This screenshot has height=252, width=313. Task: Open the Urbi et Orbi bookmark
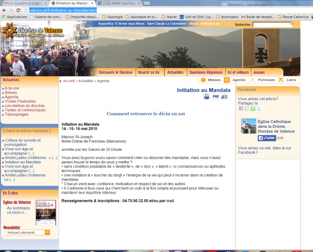click(196, 17)
